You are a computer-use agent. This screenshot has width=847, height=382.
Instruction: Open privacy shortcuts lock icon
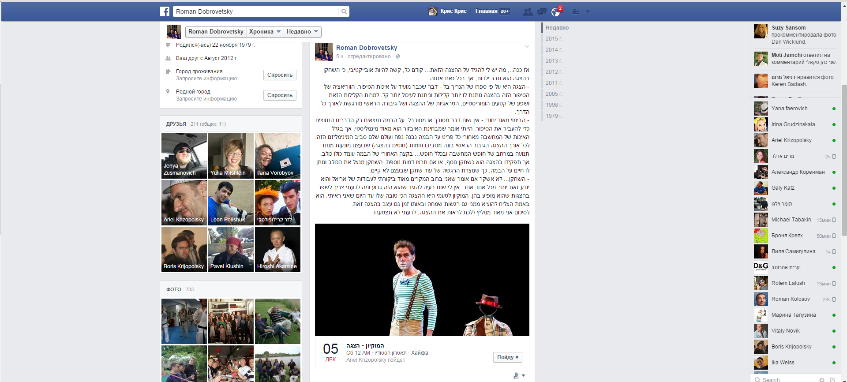click(x=576, y=11)
